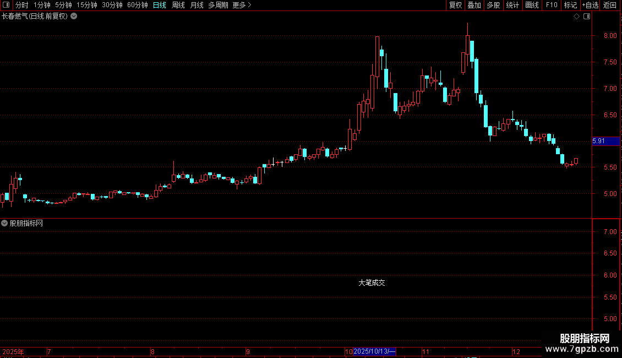This screenshot has height=358, width=622.
Task: Open dropdown next to 长春燃气 title
Action: 74,17
